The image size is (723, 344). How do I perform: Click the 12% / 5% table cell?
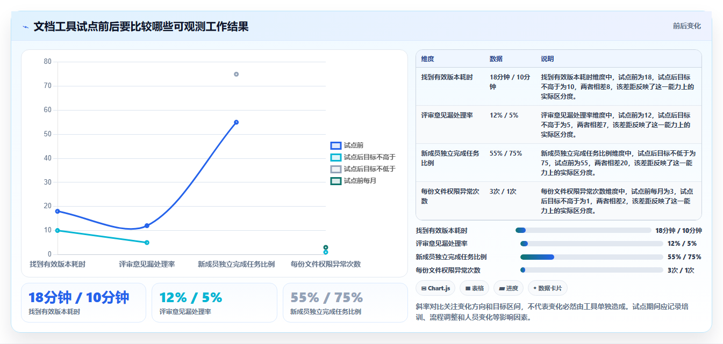[x=504, y=115]
